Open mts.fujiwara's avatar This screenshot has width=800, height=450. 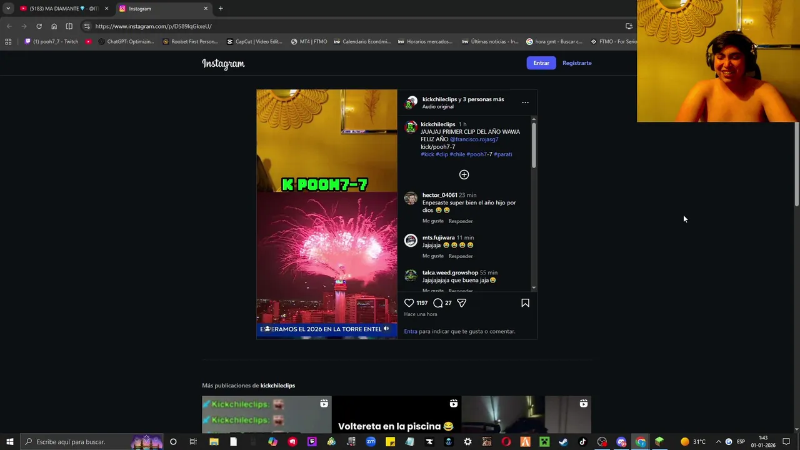click(x=411, y=241)
